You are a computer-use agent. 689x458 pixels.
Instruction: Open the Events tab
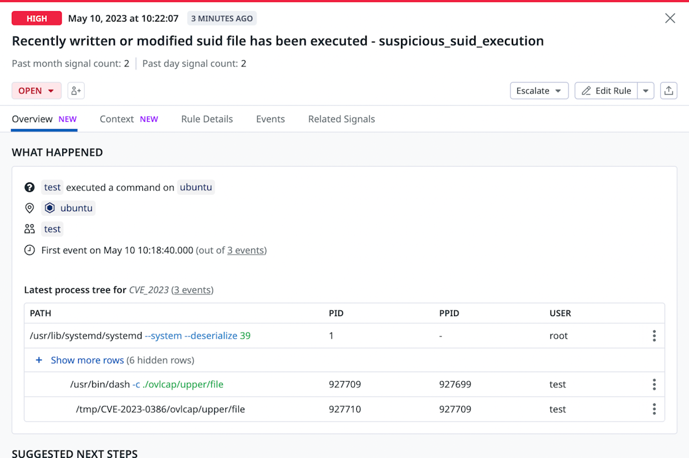pos(270,119)
